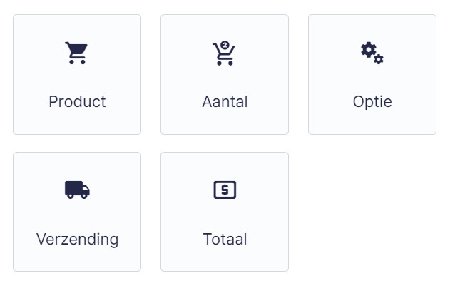
Task: Click the dollar sign inside Totaal icon
Action: [225, 190]
